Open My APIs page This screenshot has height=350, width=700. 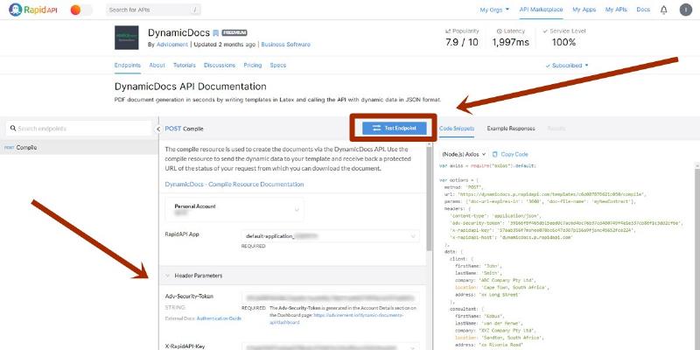[616, 10]
